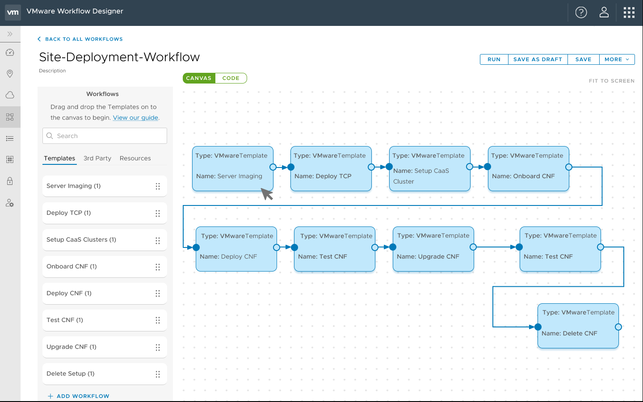
Task: Go back to all workflows
Action: tap(80, 39)
